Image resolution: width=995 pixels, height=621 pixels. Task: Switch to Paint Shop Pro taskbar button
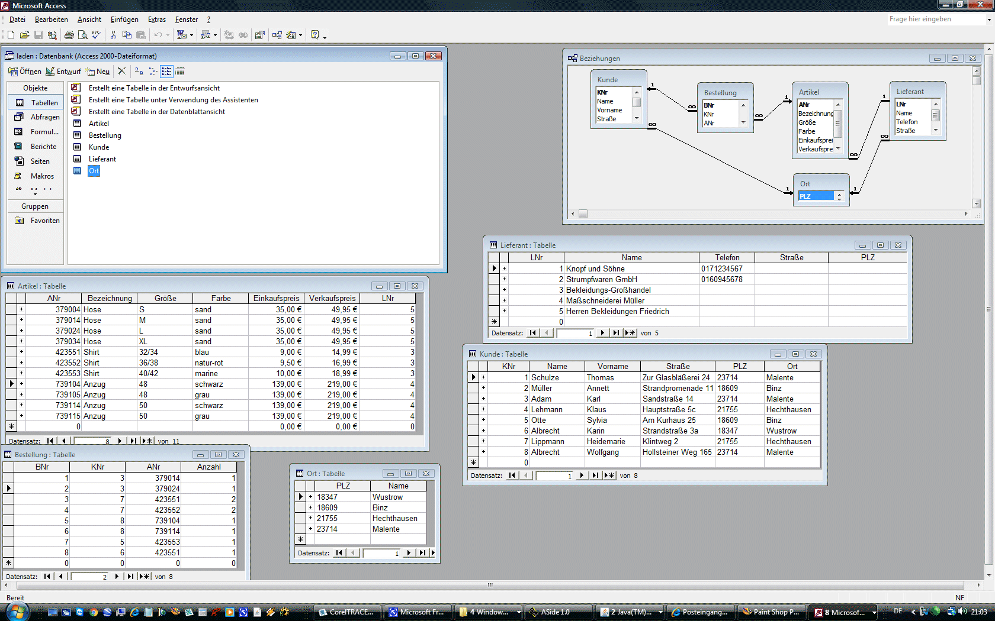pos(772,612)
